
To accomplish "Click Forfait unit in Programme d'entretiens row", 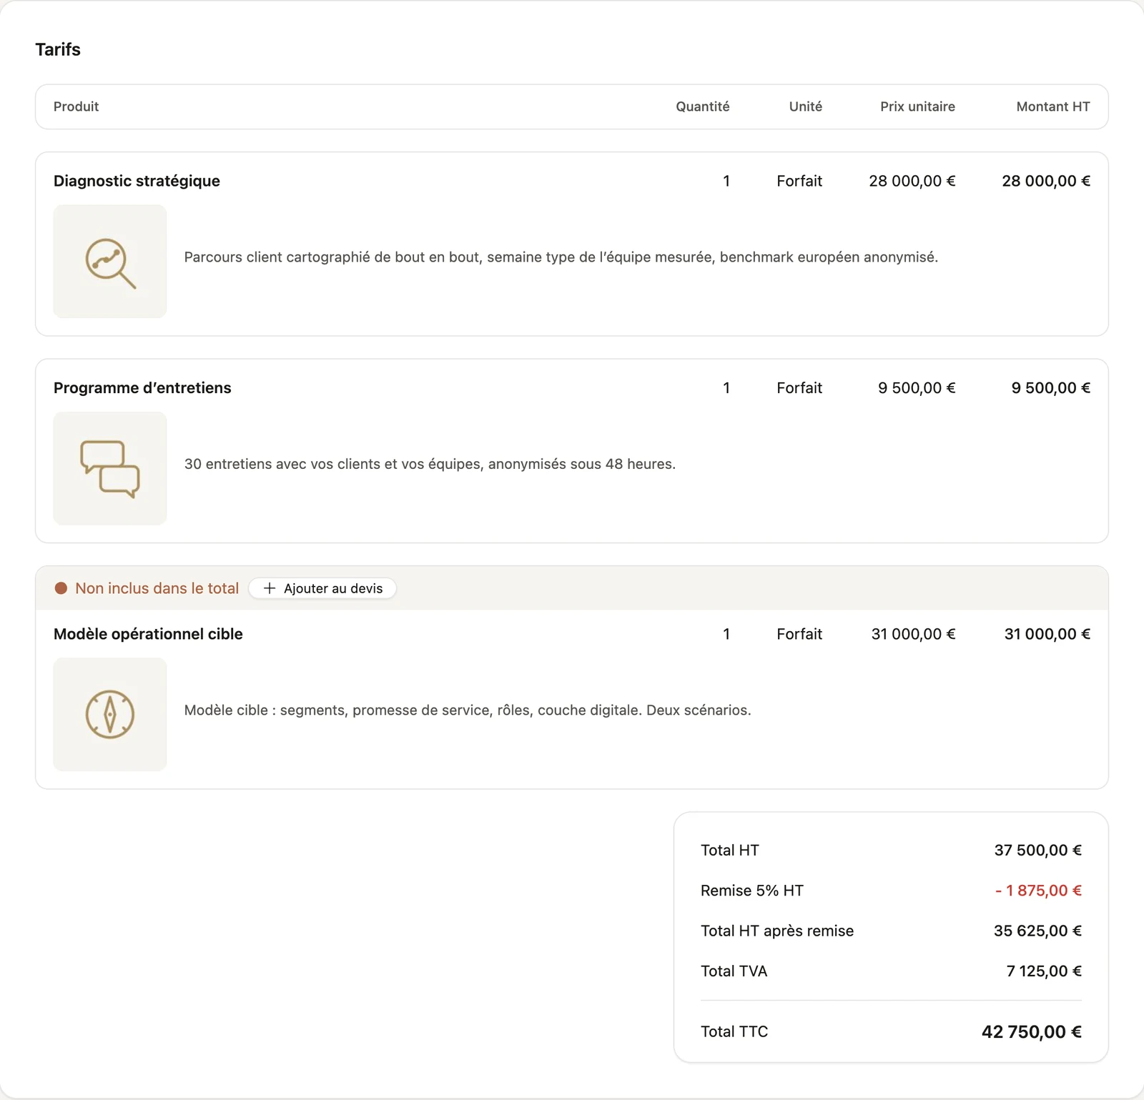I will [x=799, y=388].
